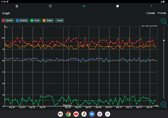Open the history clock tab

[x=50, y=6]
